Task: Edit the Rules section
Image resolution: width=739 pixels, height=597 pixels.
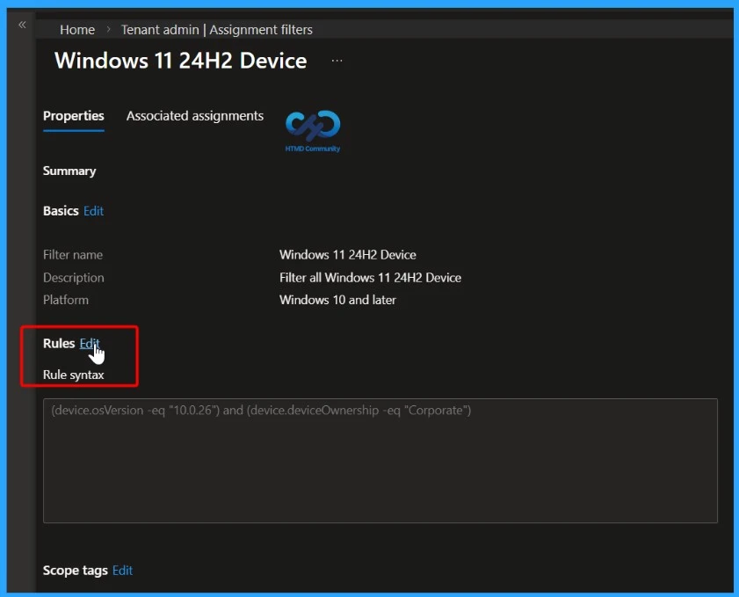Action: coord(89,343)
